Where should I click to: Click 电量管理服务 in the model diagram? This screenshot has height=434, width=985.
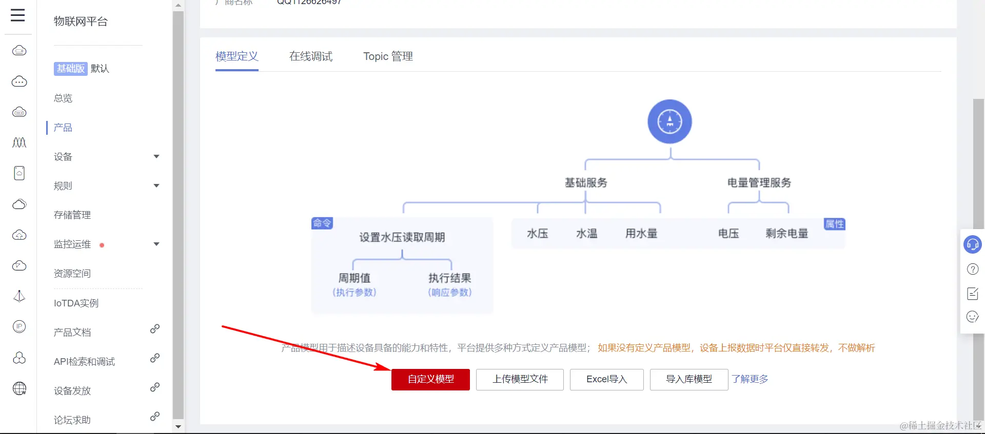(x=759, y=182)
